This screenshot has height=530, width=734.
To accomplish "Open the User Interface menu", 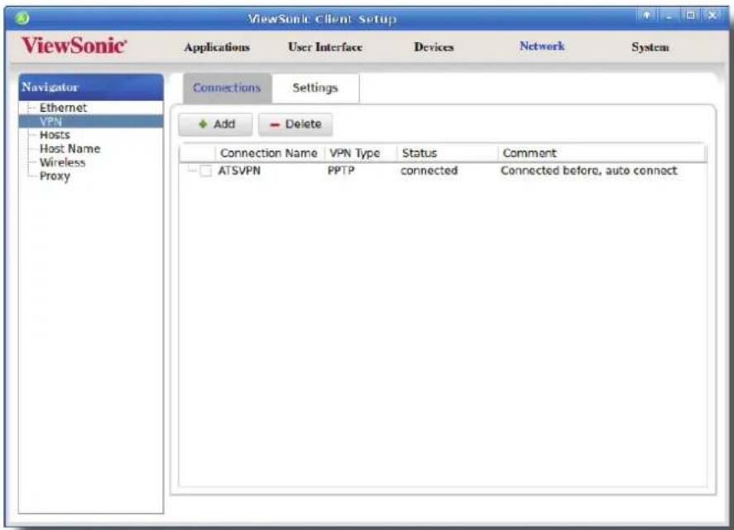I will (x=325, y=47).
